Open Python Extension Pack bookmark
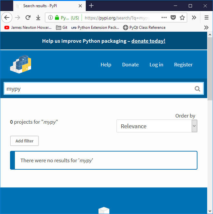Viewport: 213px width, 214px height. tap(95, 28)
